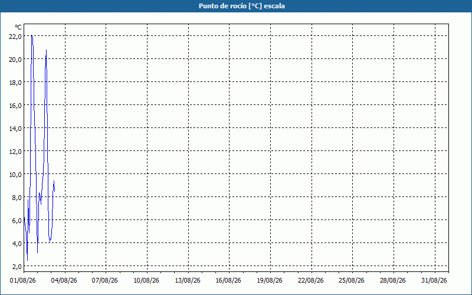Click the 16/08/26 date label
Image resolution: width=472 pixels, height=295 pixels.
coord(228,281)
